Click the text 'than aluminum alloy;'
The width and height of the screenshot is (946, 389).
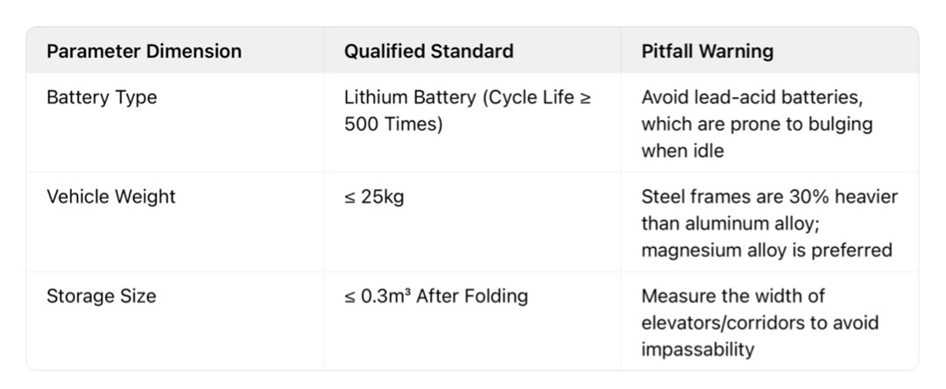[x=730, y=223]
